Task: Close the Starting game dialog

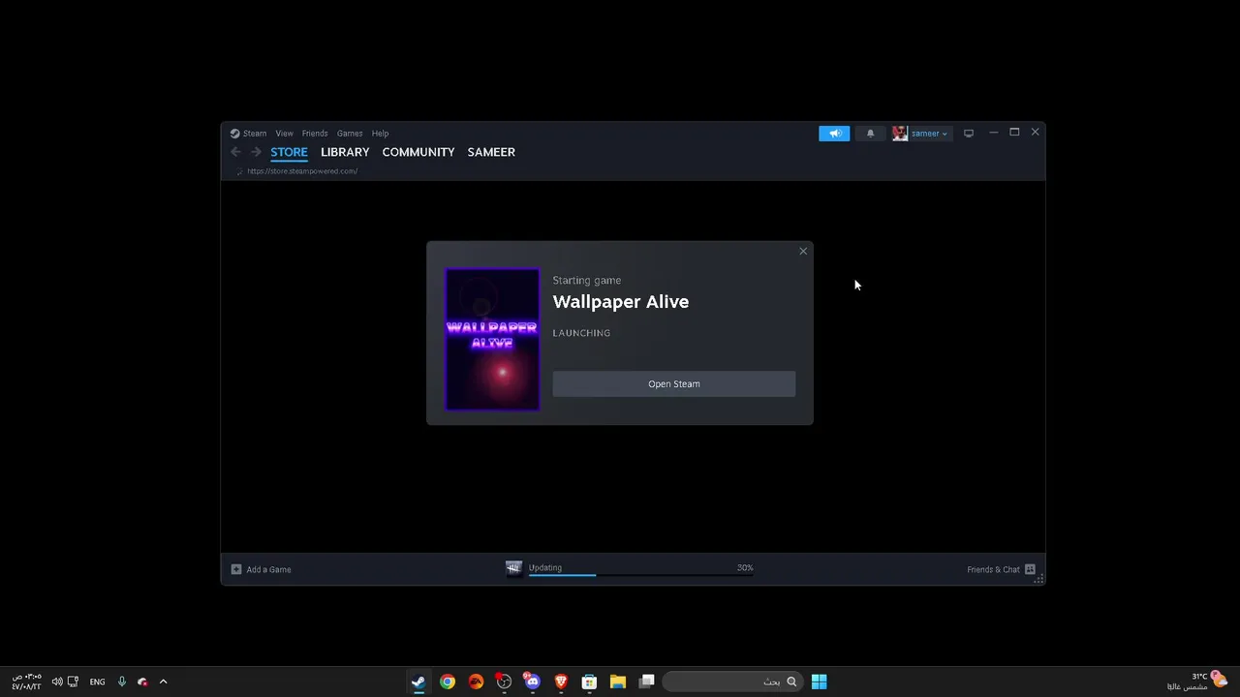Action: pos(803,252)
